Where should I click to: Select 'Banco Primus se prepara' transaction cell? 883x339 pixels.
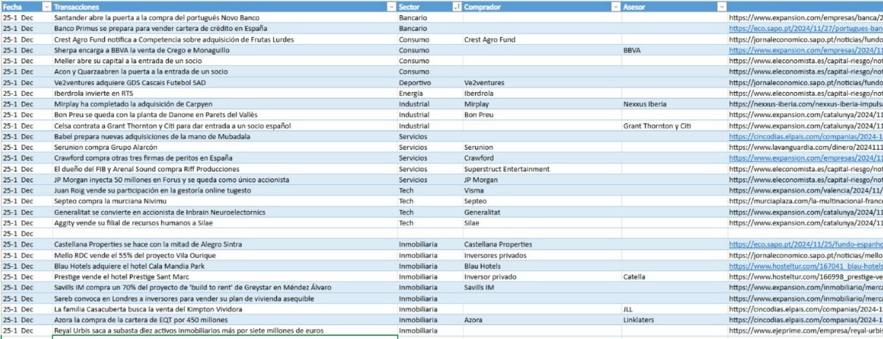[224, 29]
